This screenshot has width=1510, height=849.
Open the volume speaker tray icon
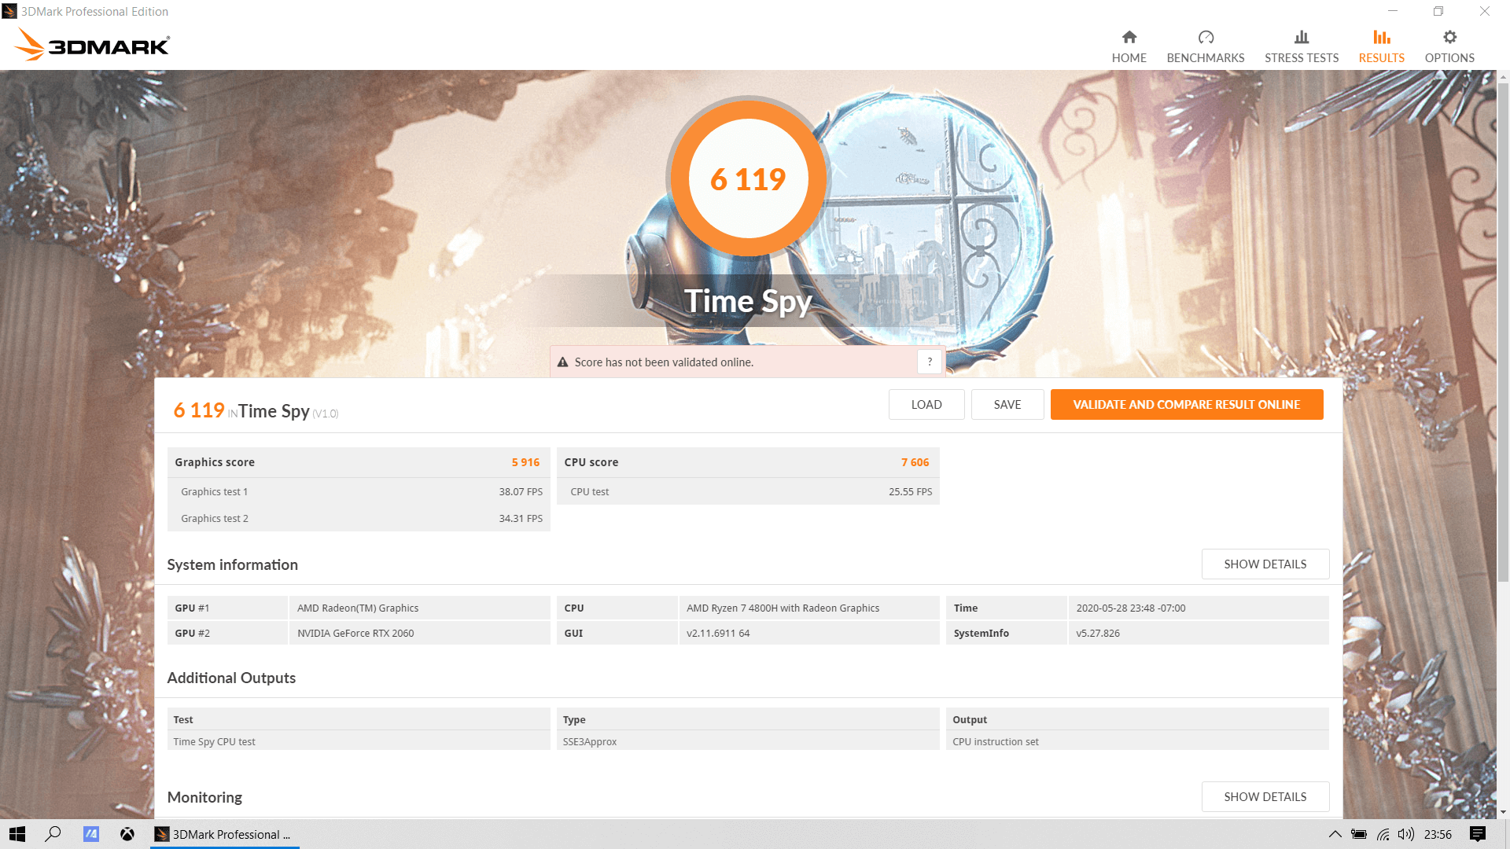(1406, 834)
